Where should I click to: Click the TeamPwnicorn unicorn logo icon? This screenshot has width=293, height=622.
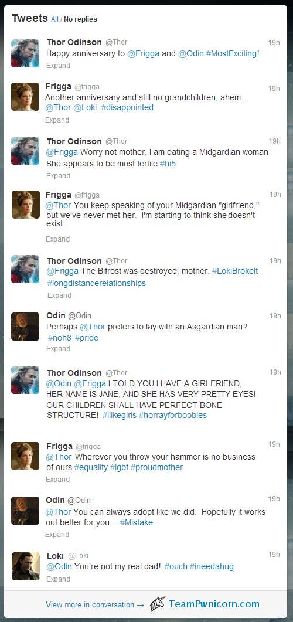[158, 604]
